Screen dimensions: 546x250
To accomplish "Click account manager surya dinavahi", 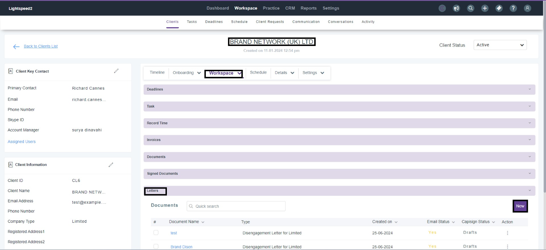I will [x=87, y=130].
